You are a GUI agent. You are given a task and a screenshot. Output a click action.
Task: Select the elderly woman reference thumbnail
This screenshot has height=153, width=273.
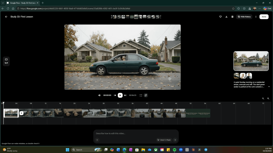pyautogui.click(x=243, y=76)
